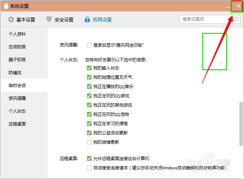Screen dimensions: 244x179
Task: Click the vertical scrollbar thumb
Action: (241, 124)
